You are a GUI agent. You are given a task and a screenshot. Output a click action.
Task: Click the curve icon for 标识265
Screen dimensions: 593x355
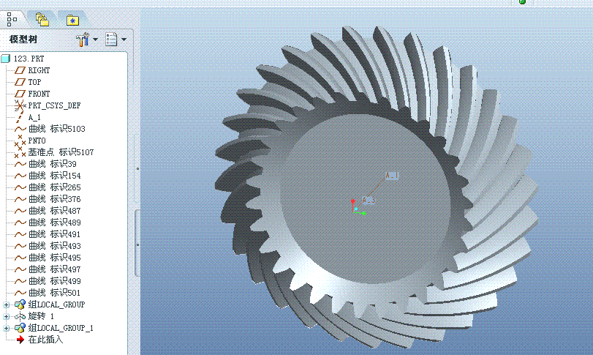[x=20, y=187]
